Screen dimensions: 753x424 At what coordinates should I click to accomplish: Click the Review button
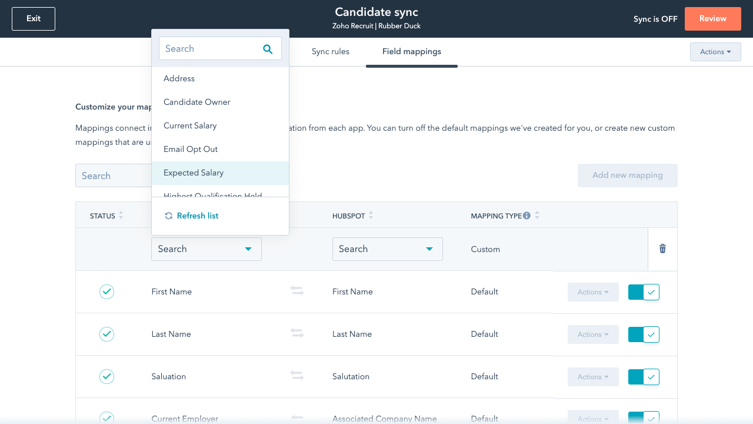(712, 18)
